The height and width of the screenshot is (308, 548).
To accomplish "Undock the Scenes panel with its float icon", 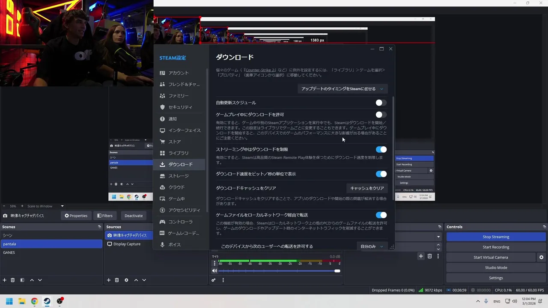I will [99, 227].
